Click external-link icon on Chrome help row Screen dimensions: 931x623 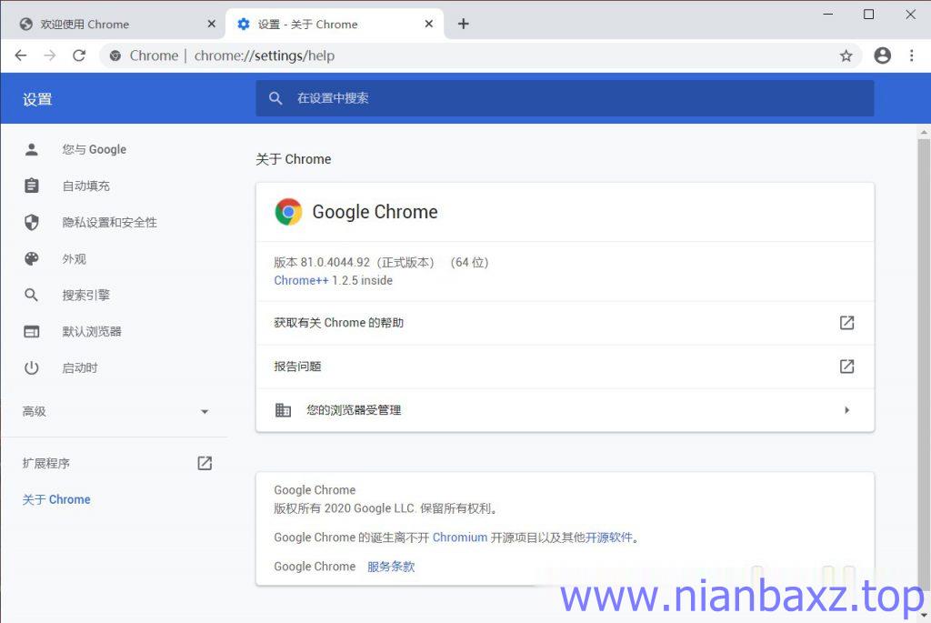click(846, 323)
